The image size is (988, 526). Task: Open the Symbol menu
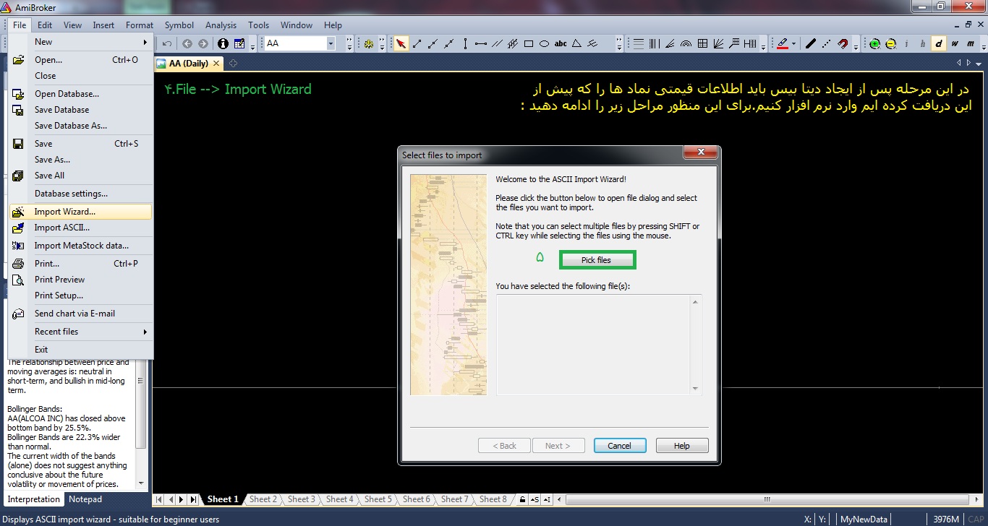(179, 25)
